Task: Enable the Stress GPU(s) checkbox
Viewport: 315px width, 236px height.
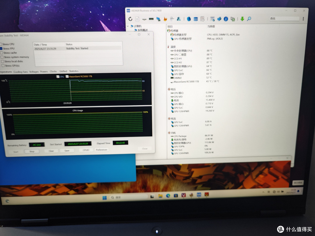Action: (3, 66)
